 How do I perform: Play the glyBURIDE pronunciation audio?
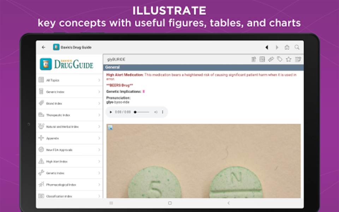click(x=111, y=112)
